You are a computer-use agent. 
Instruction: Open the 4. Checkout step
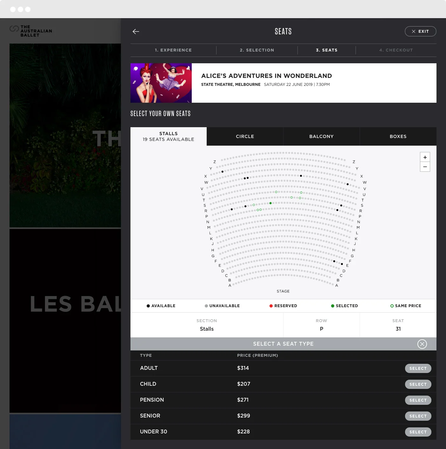pyautogui.click(x=396, y=50)
